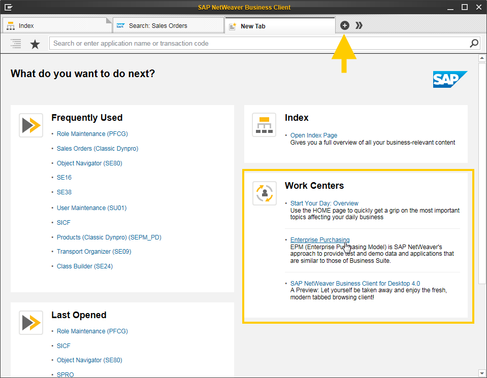Click the Work Centers panel icon

tap(264, 193)
